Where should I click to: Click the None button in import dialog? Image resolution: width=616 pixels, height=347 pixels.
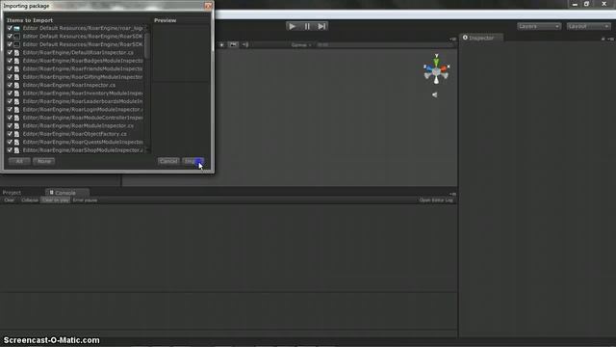[43, 161]
